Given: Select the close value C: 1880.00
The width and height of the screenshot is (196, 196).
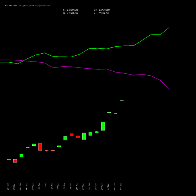Looking at the screenshot, I should coord(70,10).
